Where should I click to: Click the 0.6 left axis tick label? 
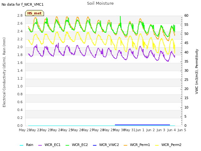click(20, 102)
